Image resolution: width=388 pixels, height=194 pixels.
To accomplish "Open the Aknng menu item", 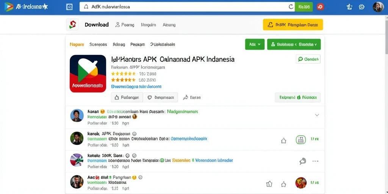I will [169, 25].
